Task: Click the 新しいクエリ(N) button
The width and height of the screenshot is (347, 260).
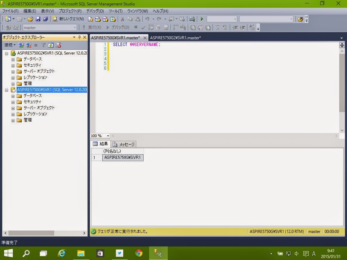Action: [68, 19]
